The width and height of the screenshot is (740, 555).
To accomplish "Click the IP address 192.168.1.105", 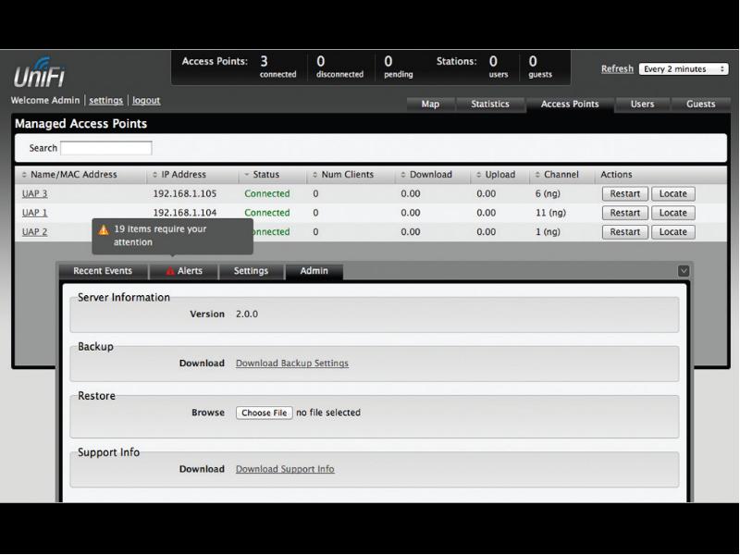I will tap(184, 193).
